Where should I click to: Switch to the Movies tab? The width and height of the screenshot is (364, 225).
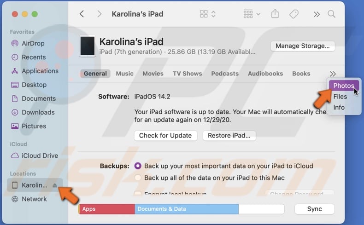pos(153,74)
